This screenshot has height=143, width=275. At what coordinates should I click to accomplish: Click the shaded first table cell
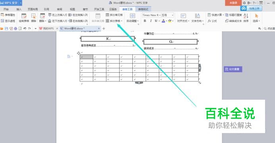pyautogui.click(x=87, y=57)
